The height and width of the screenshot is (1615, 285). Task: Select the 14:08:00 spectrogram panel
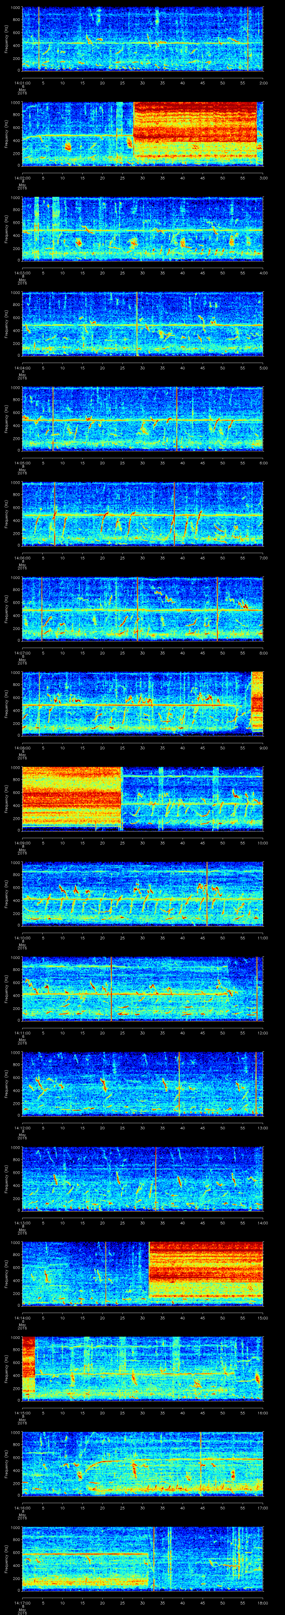(x=143, y=703)
